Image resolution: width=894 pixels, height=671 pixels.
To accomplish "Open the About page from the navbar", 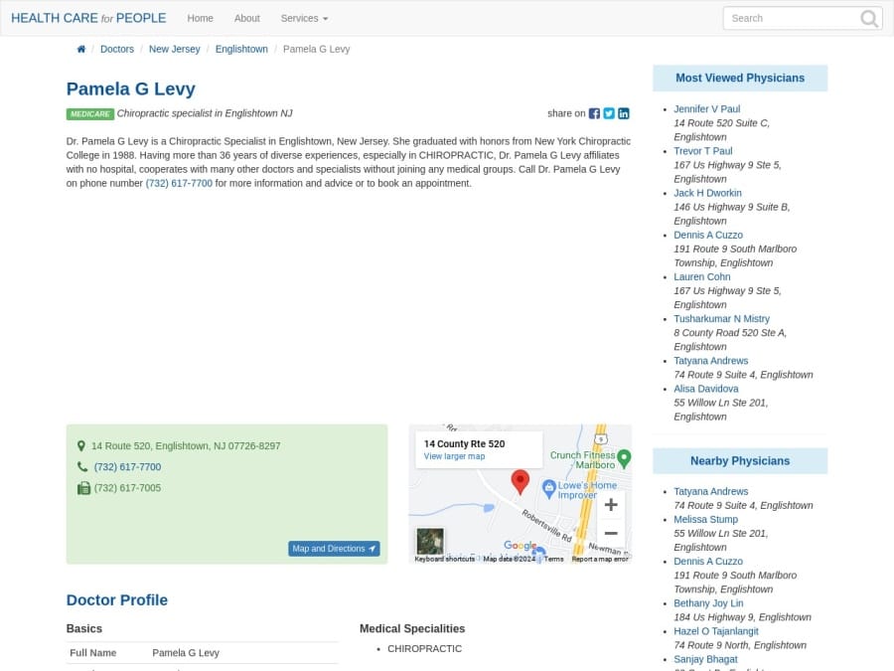I will point(246,18).
